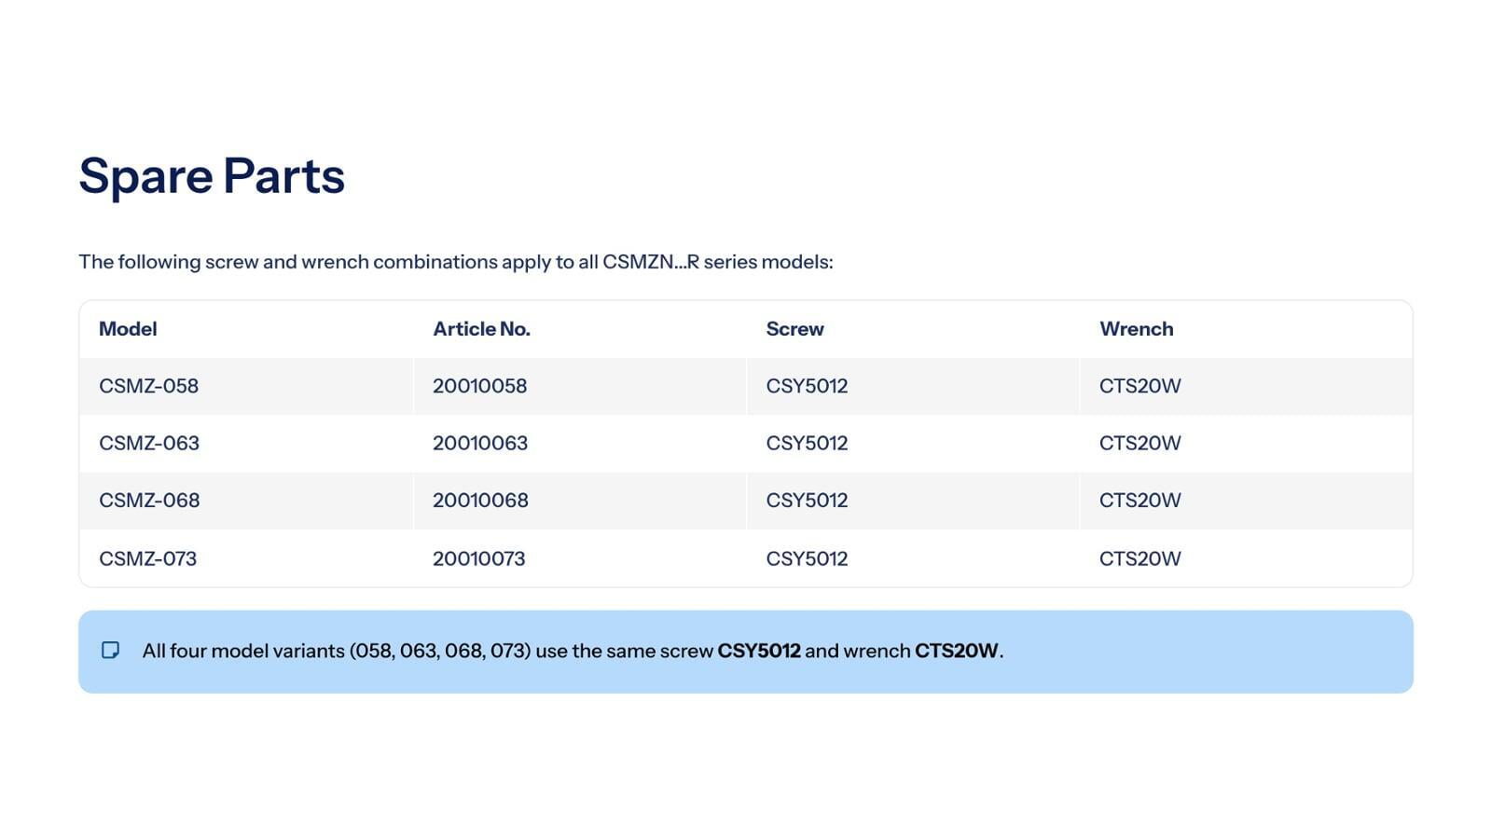
Task: Select the CSMZ-073 model cell
Action: click(x=148, y=558)
